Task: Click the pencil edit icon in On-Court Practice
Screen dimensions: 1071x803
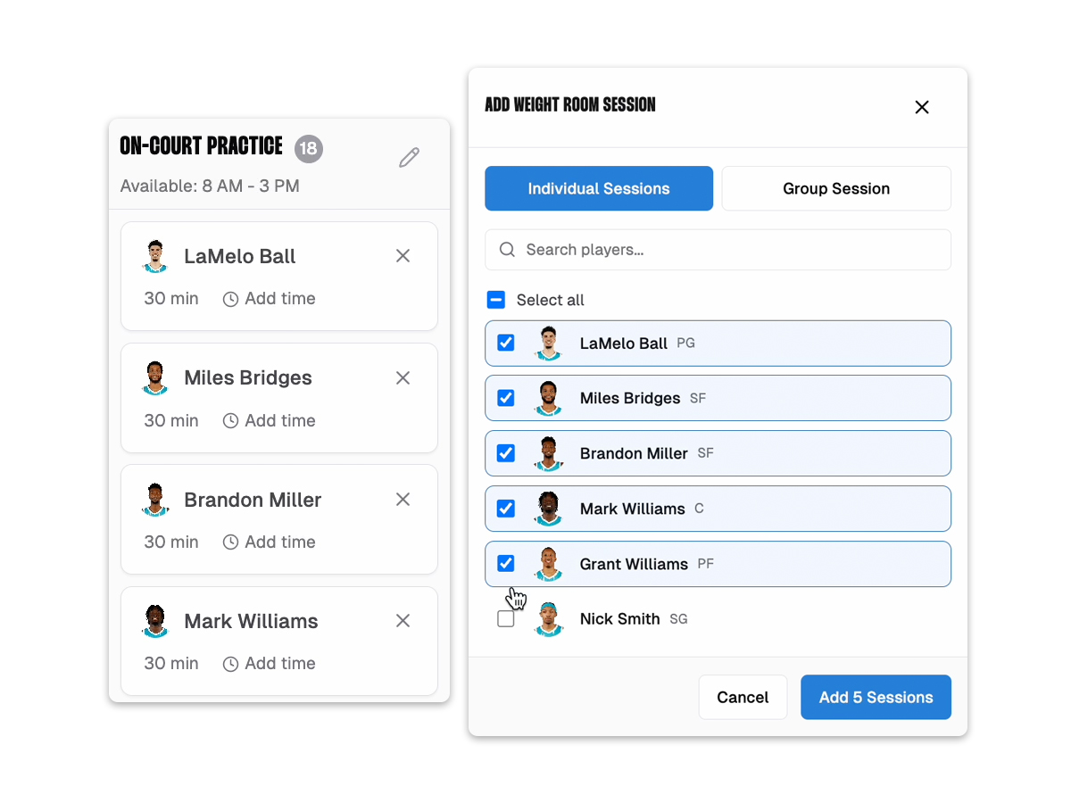Action: tap(409, 158)
